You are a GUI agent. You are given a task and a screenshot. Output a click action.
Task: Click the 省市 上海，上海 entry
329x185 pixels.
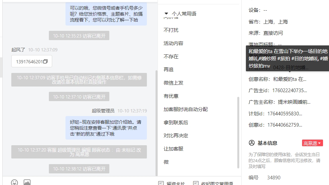pos(268,22)
